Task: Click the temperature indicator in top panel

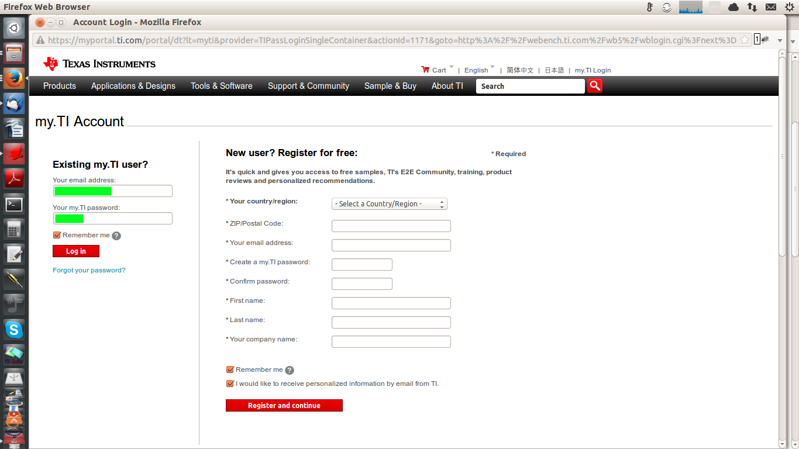Action: pyautogui.click(x=649, y=7)
